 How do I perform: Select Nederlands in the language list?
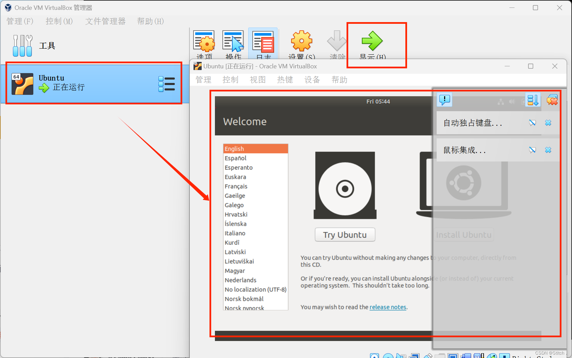click(x=256, y=280)
